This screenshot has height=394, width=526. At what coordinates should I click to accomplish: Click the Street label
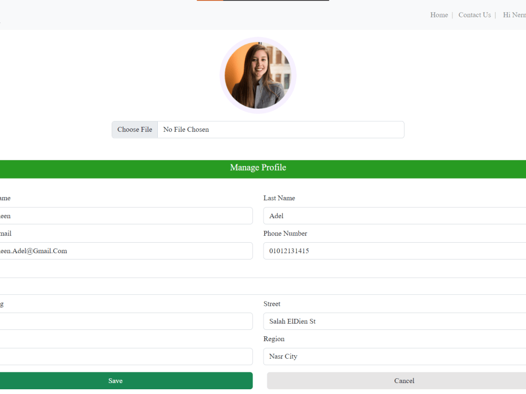click(x=272, y=304)
